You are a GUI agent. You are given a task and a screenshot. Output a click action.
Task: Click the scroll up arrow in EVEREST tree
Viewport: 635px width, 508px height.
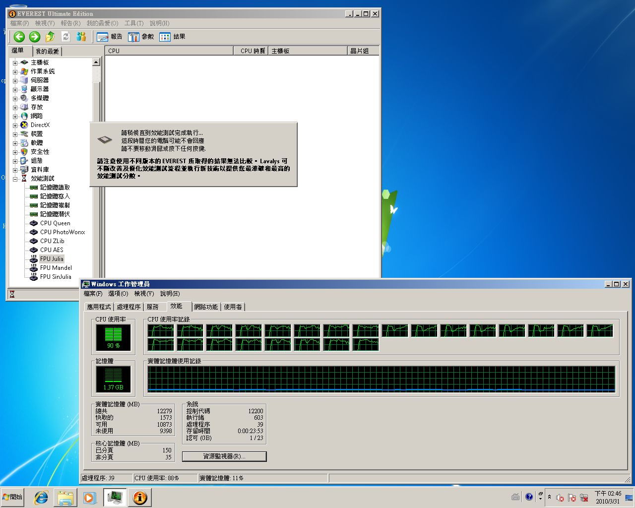tap(96, 62)
